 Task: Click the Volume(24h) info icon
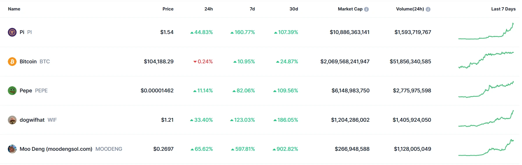[428, 9]
